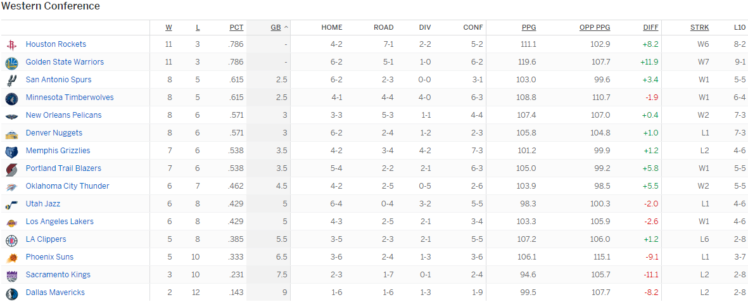Click the Minnesota Timberwolves logo icon
Viewport: 748px width, 302px height.
click(x=11, y=98)
